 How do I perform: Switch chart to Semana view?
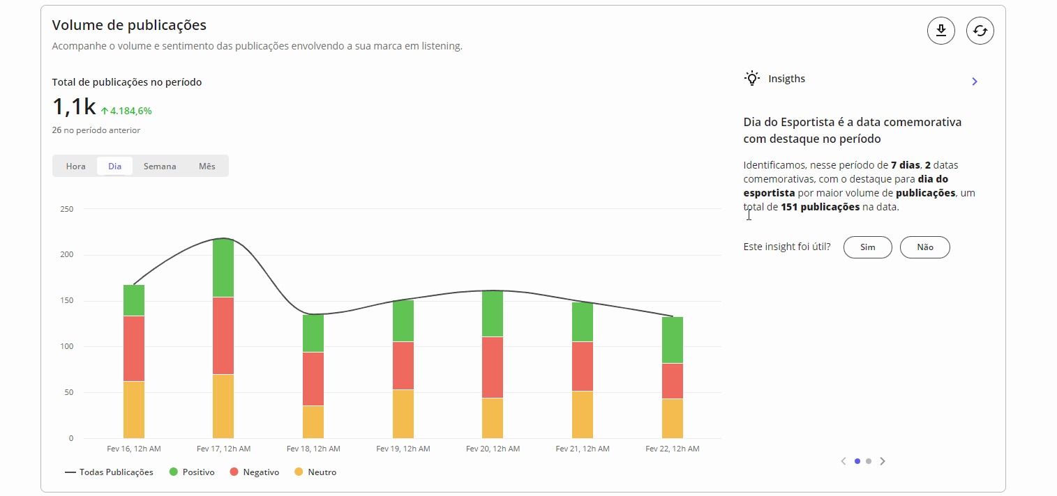point(160,166)
